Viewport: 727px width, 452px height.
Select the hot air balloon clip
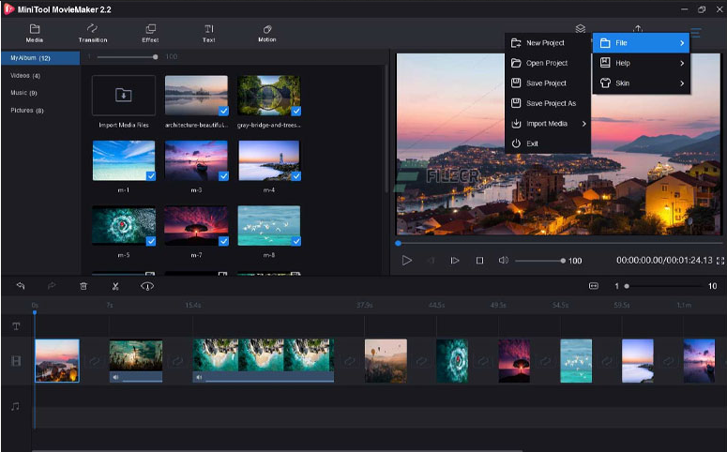[x=386, y=361]
